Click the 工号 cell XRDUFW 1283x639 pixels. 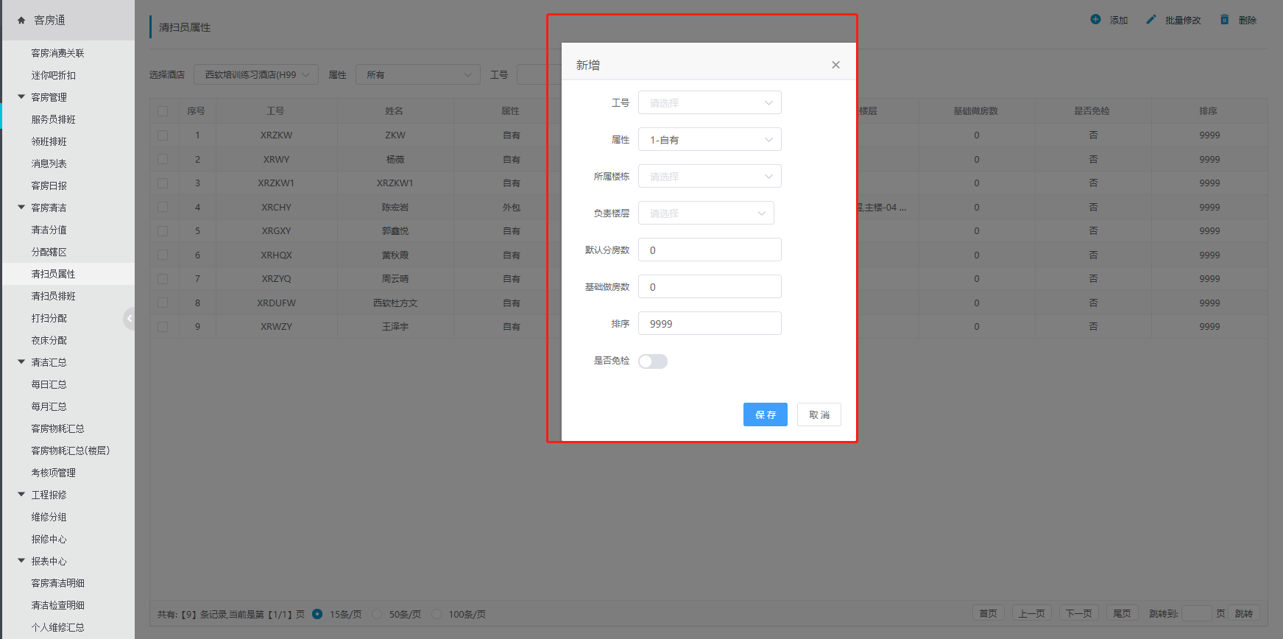click(276, 303)
